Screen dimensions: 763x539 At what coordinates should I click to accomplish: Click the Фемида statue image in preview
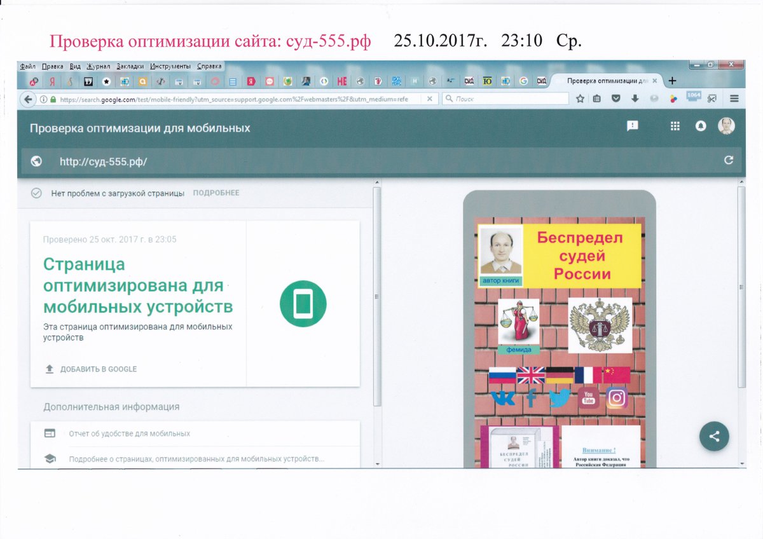[518, 322]
